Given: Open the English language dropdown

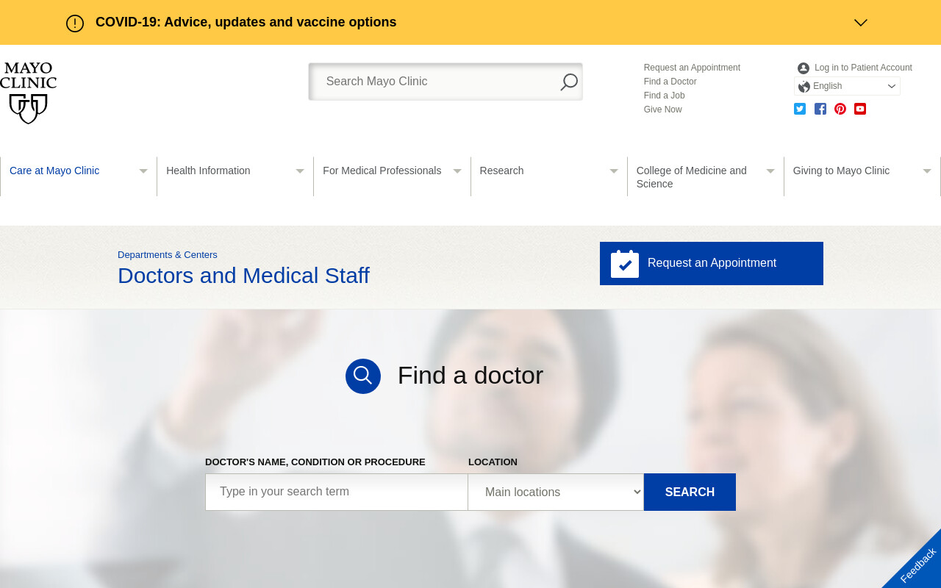Looking at the screenshot, I should (847, 86).
